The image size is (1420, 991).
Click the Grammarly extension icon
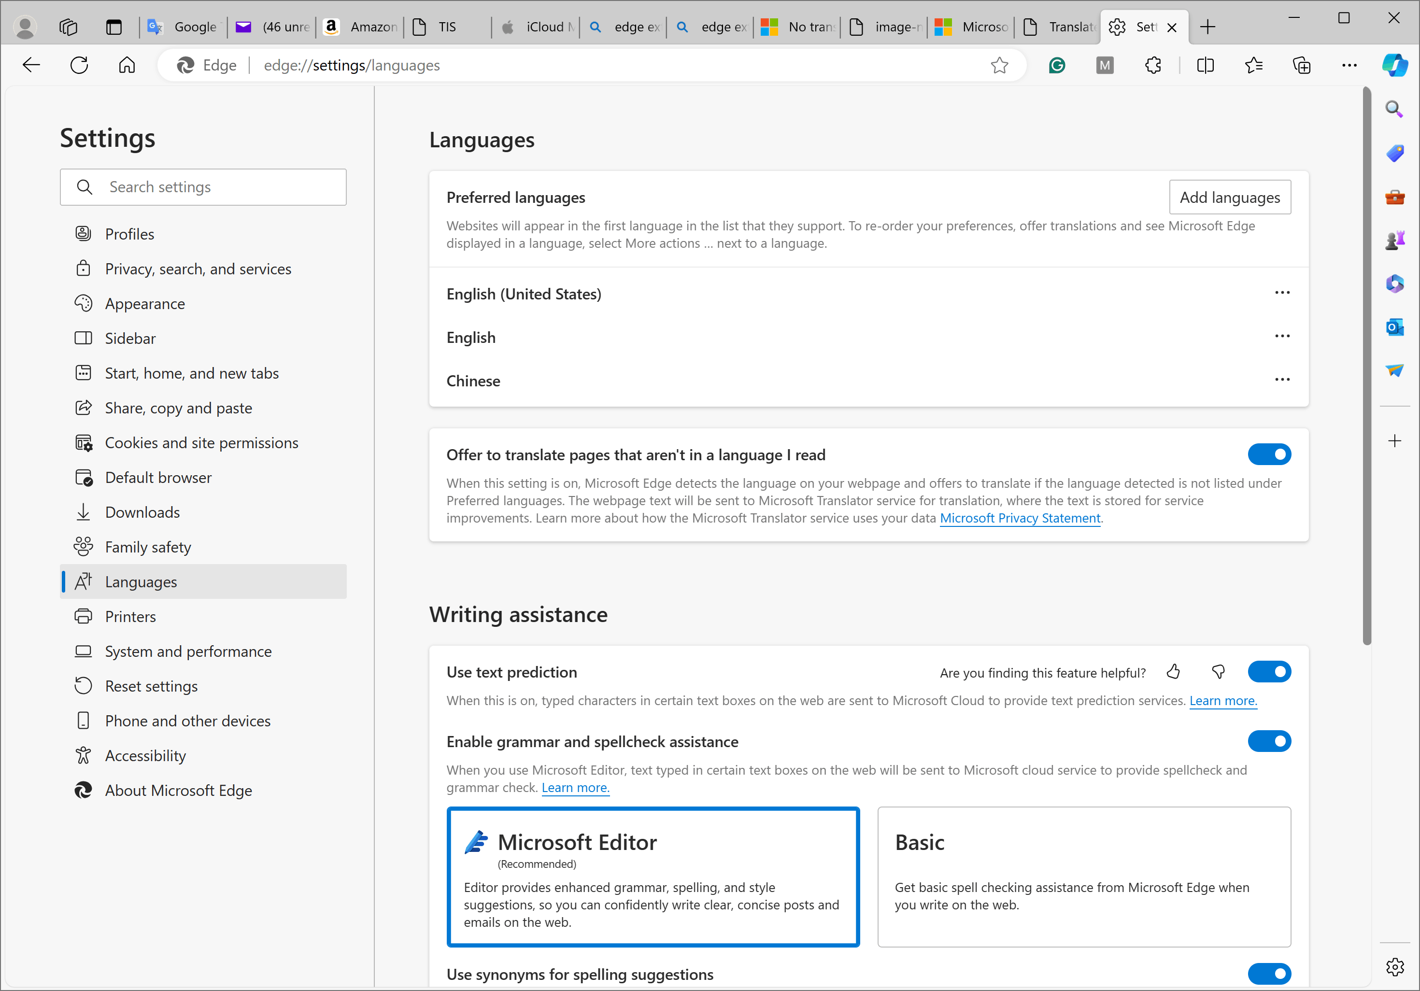point(1057,65)
